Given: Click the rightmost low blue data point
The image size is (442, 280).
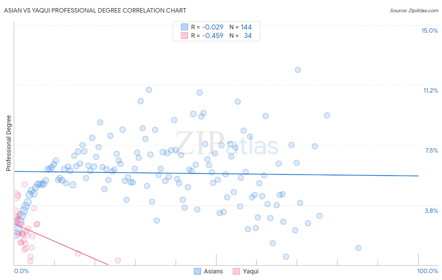Looking at the screenshot, I should pos(358,248).
